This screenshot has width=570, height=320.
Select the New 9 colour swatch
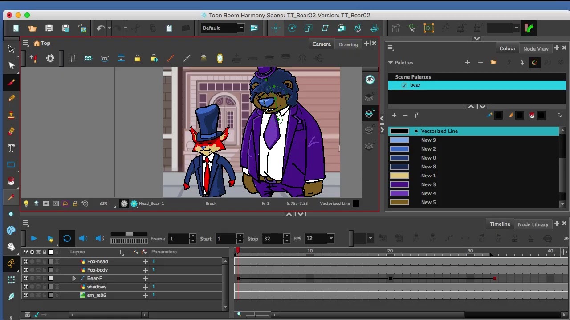[399, 140]
